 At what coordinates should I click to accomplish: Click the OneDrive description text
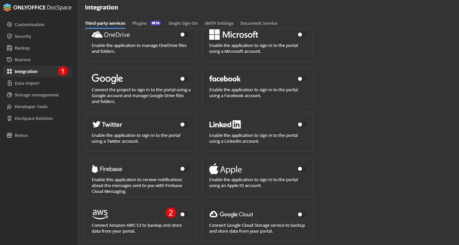pos(139,48)
